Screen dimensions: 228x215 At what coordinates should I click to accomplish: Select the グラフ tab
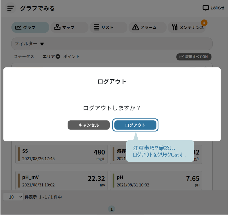tap(30, 27)
